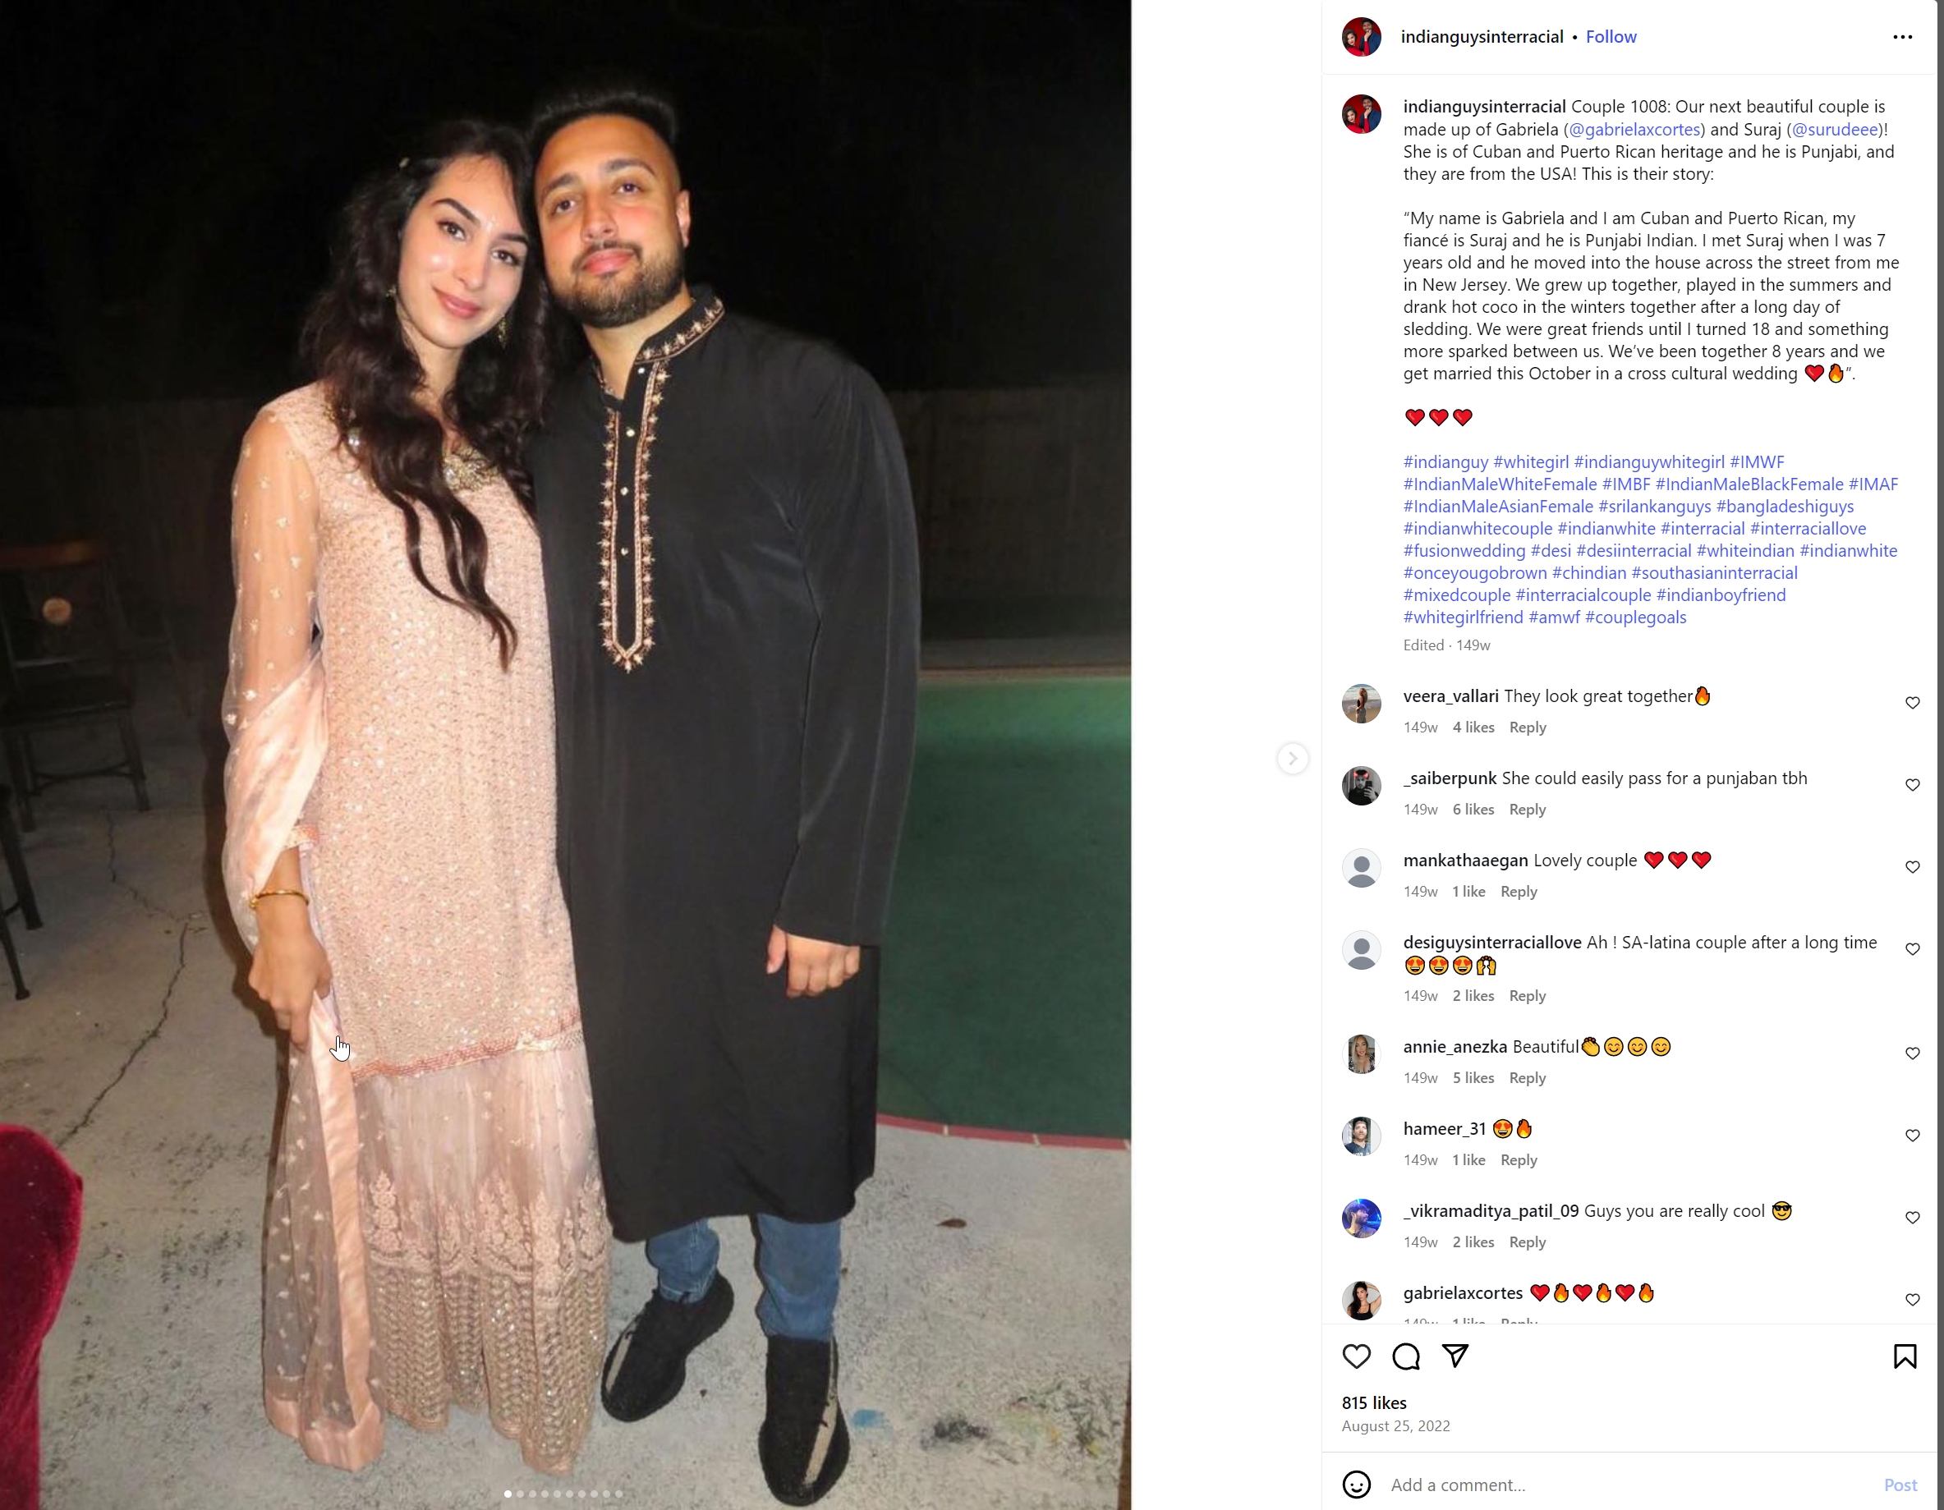
Task: Like annie_anezka's comment heart
Action: pos(1912,1053)
